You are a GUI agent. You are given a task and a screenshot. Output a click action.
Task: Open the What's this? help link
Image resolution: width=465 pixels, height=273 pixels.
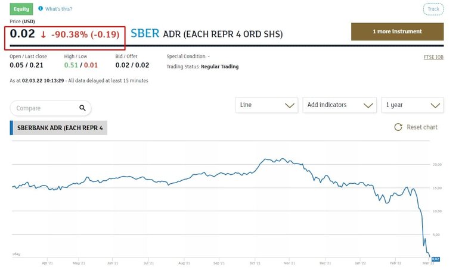coord(59,9)
